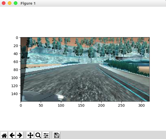Go forward to the next view
166x139 pixels.
click(20, 135)
